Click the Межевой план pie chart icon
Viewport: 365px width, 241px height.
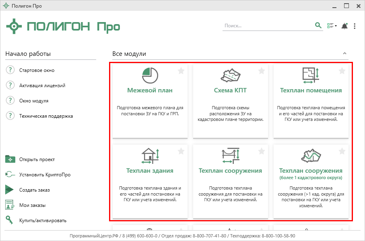point(150,75)
